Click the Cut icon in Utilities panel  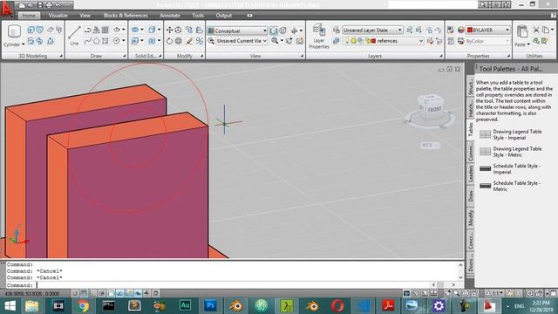536,31
